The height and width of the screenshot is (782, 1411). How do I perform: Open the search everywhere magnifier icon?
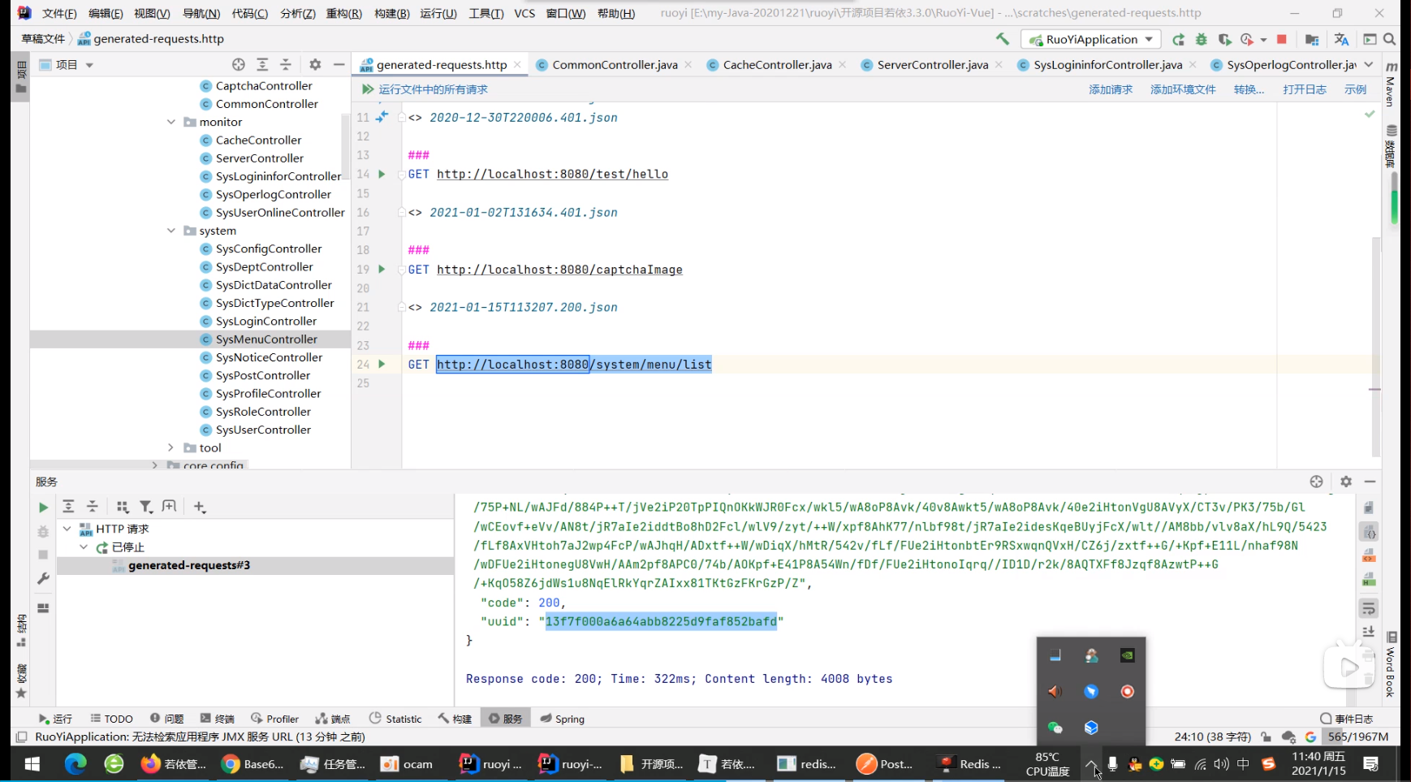[x=1390, y=39]
